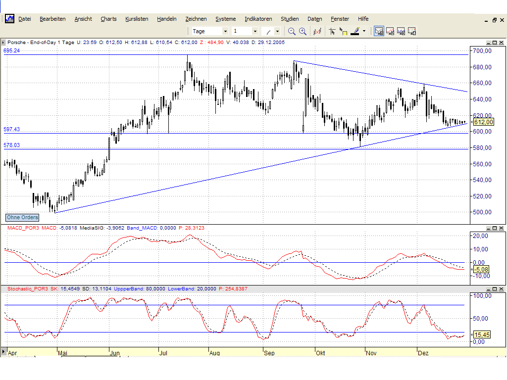Switch to chart layout 1 icon
Image resolution: width=507 pixels, height=380 pixels.
pyautogui.click(x=379, y=31)
